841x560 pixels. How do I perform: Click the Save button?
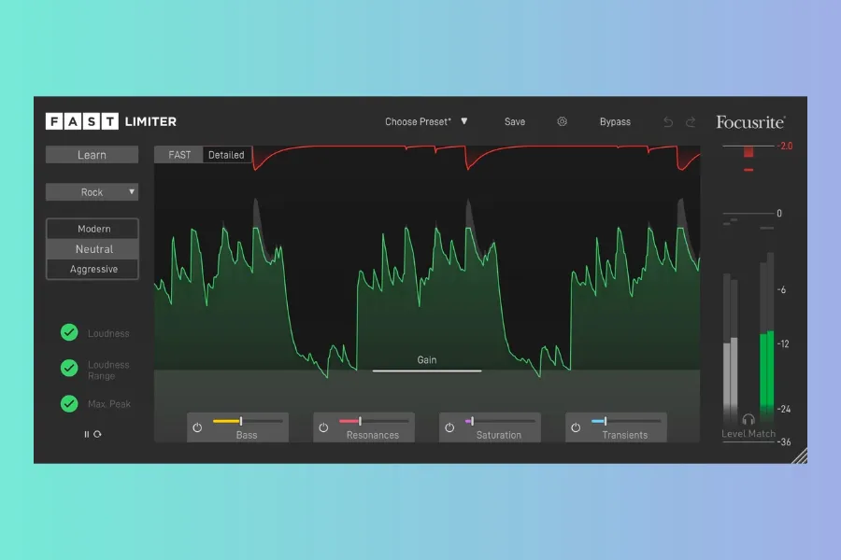pyautogui.click(x=515, y=121)
